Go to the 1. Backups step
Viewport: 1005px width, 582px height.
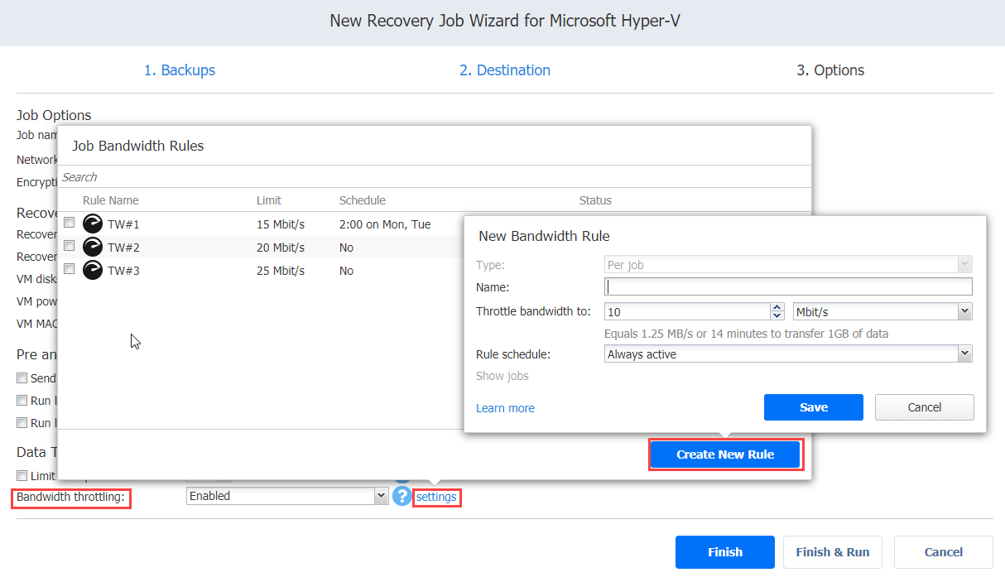(180, 70)
